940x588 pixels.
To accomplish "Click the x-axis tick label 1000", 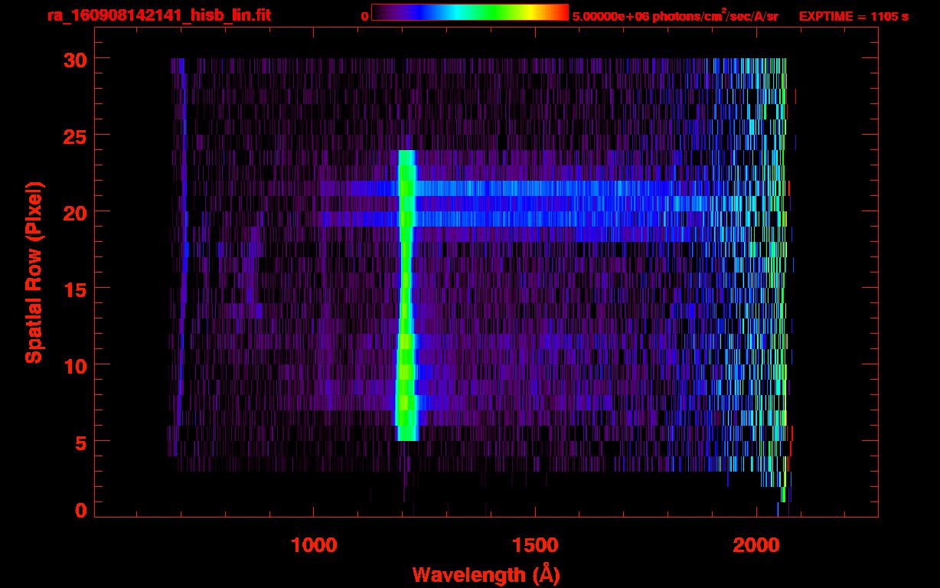I will click(x=315, y=545).
